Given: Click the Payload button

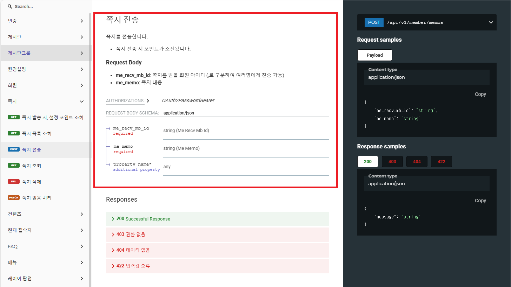Looking at the screenshot, I should point(374,55).
